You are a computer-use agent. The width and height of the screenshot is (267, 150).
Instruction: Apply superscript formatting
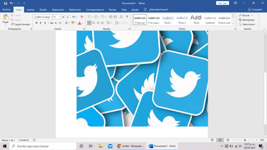click(x=60, y=23)
